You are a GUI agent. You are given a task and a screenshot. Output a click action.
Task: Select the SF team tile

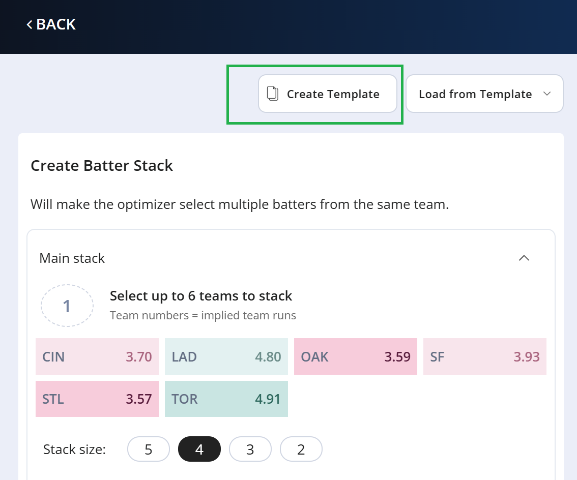click(x=484, y=356)
